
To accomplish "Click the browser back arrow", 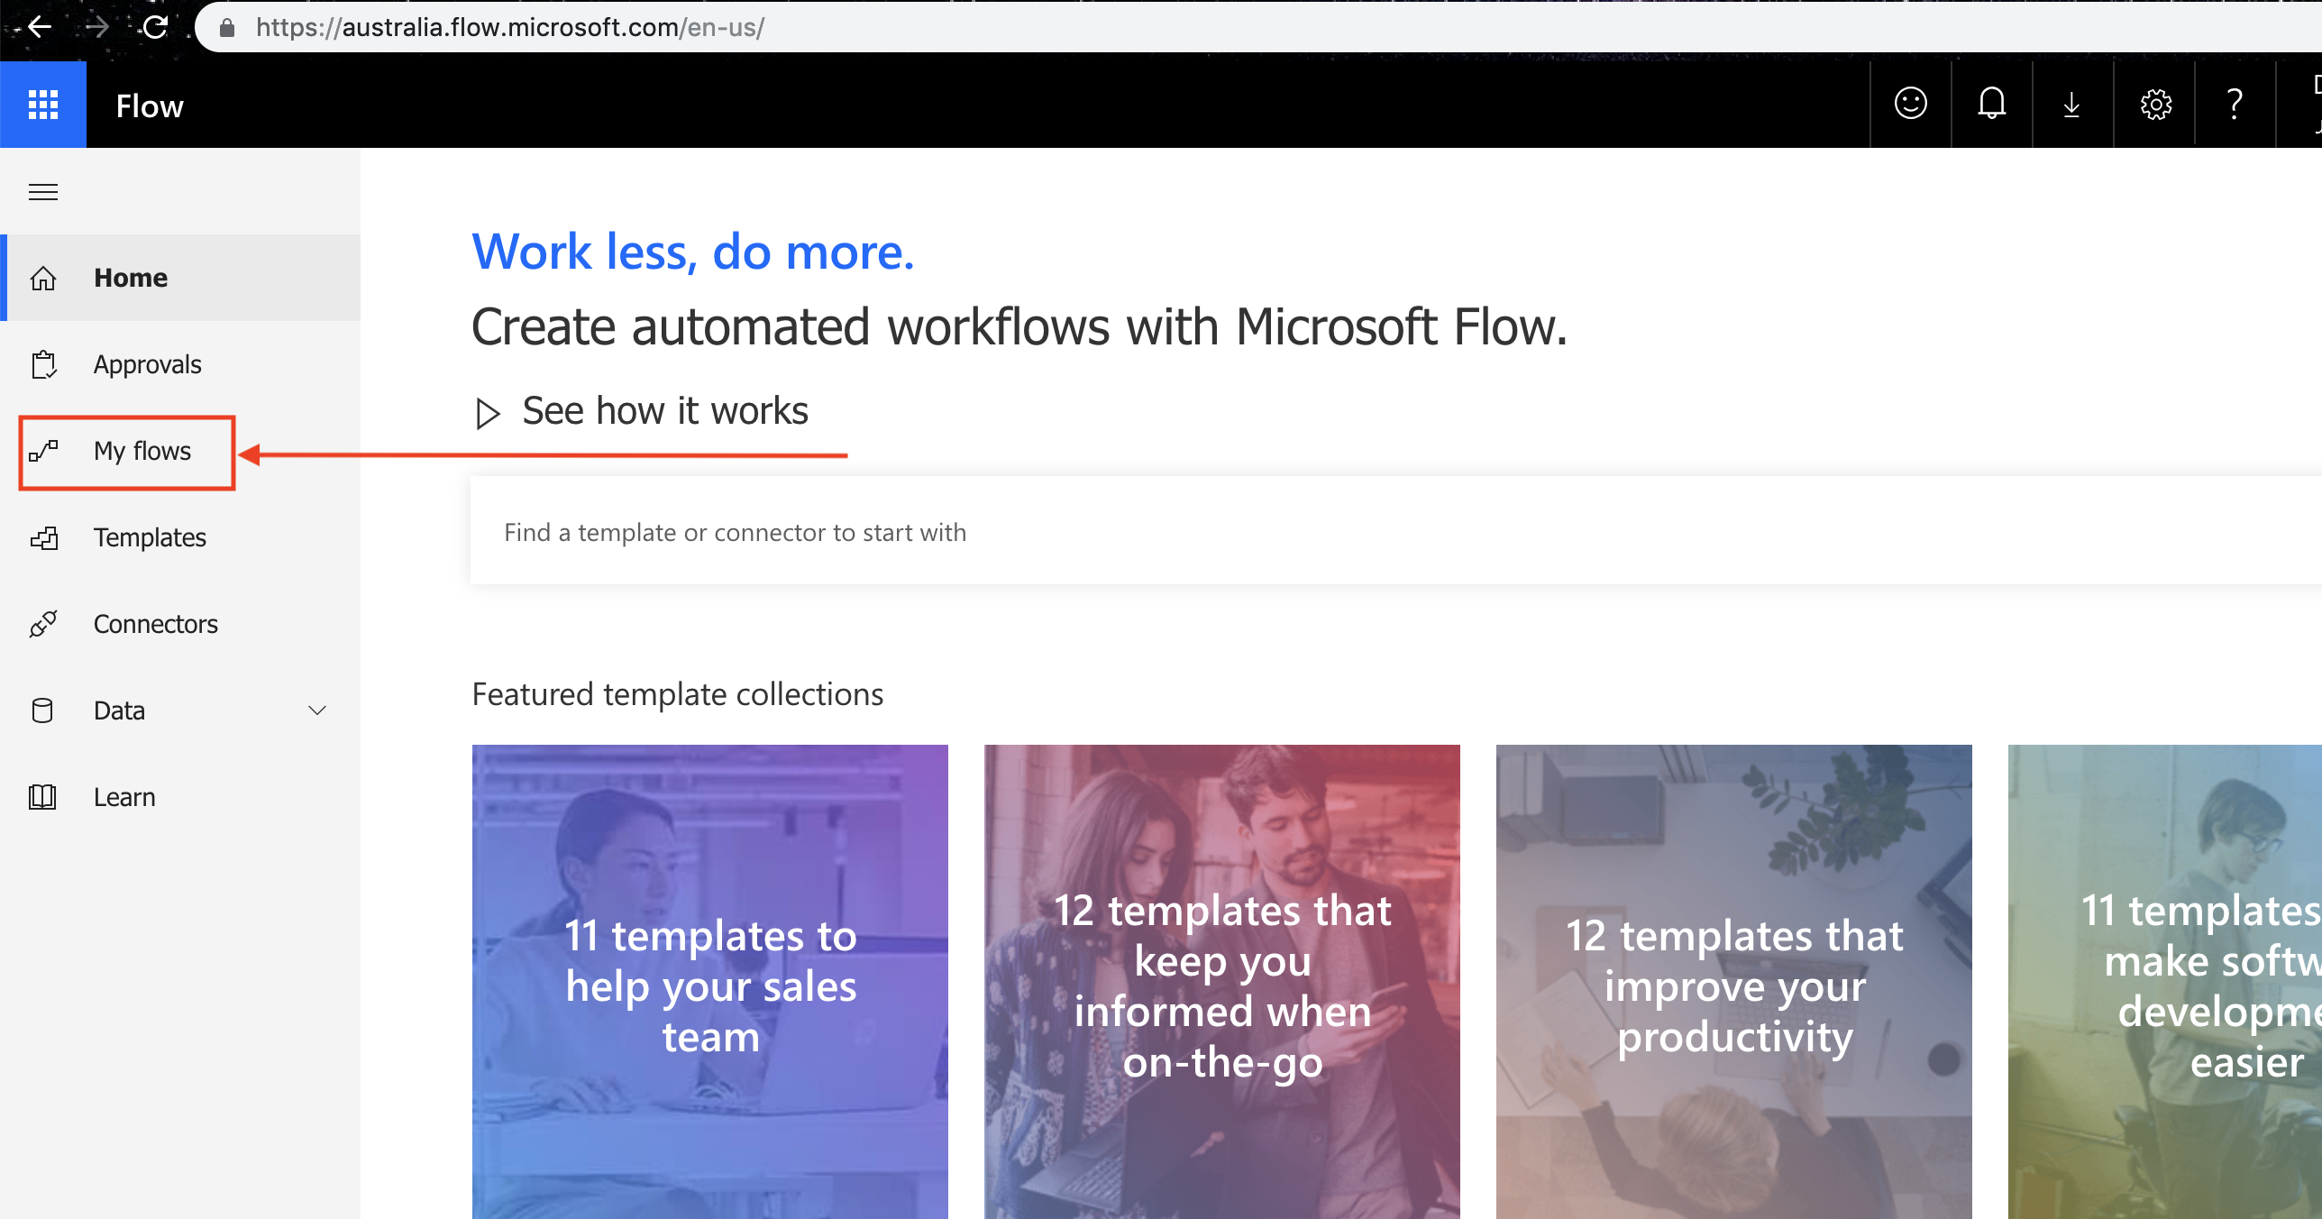I will point(40,27).
